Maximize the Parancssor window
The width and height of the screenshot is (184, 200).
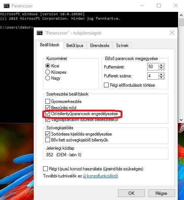pos(159,6)
